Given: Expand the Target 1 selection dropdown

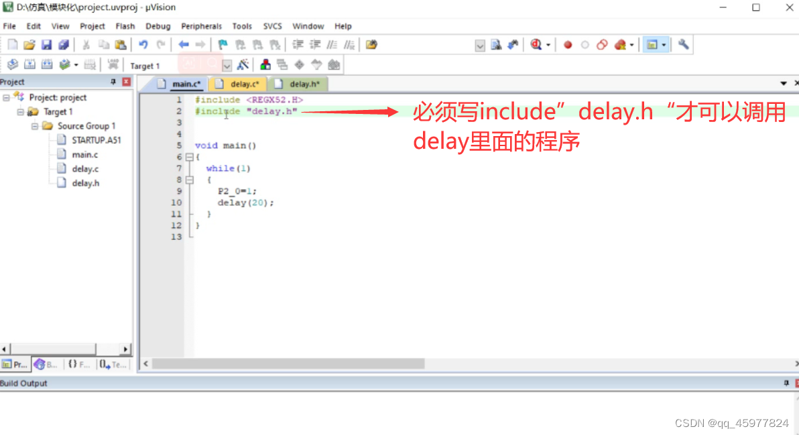Looking at the screenshot, I should tap(227, 65).
